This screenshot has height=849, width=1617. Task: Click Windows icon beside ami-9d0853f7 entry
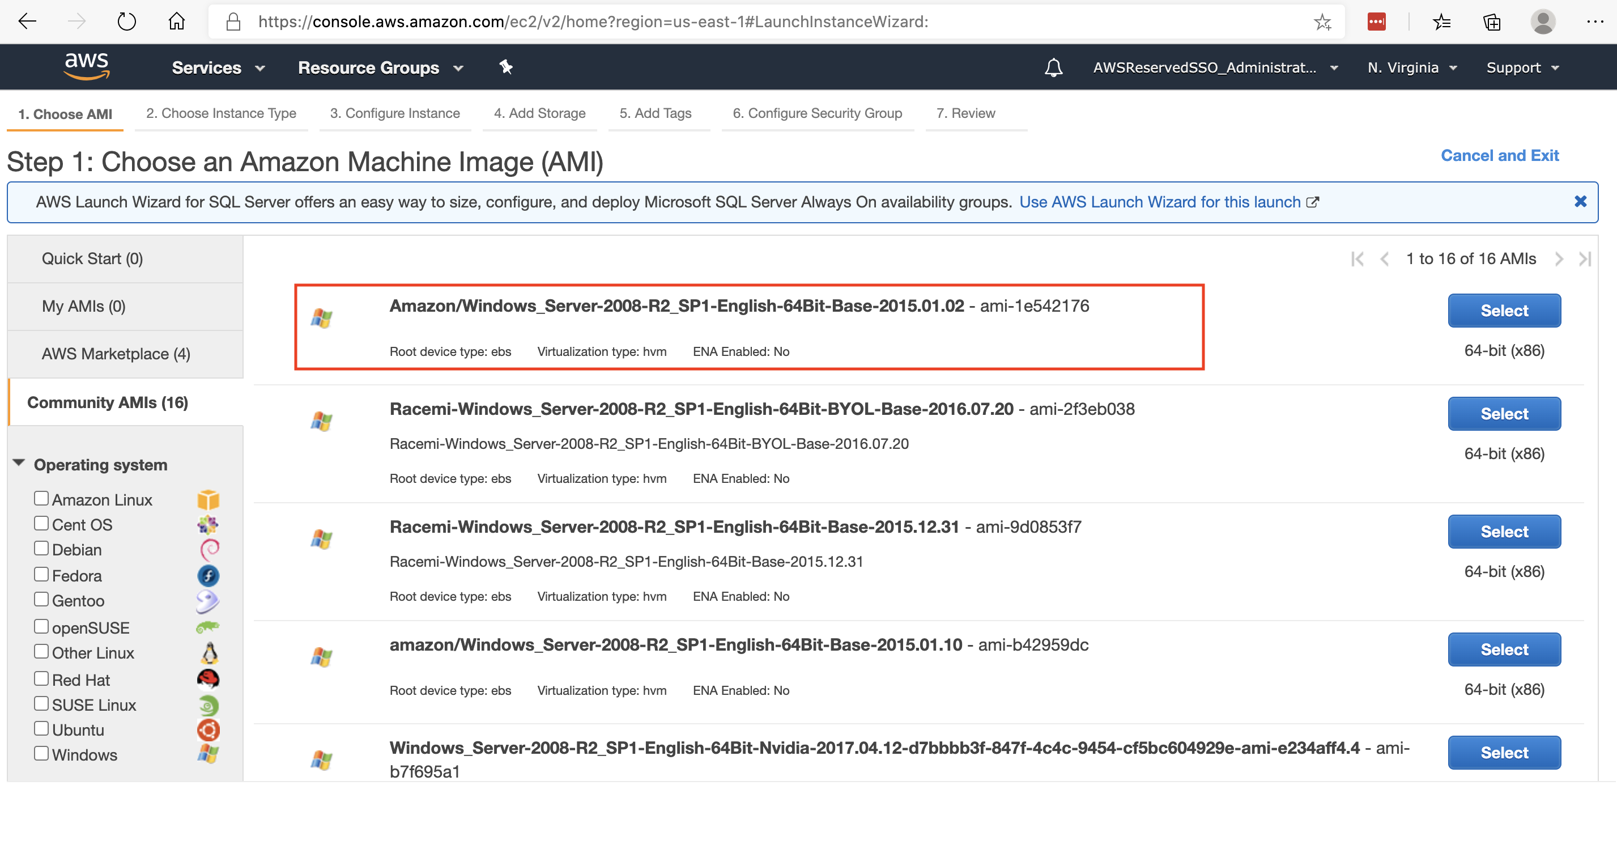click(321, 539)
